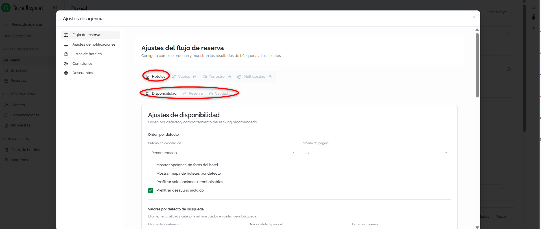Click the Propuestas document icon in sidebar
The image size is (541, 229).
tap(6, 126)
